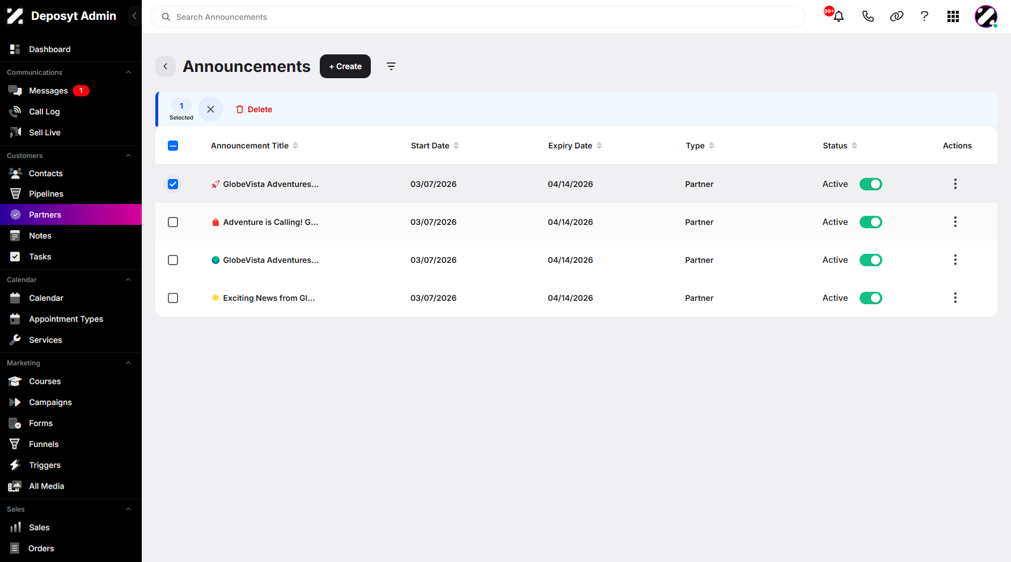The height and width of the screenshot is (562, 1011).
Task: Collapse sidebar with the chevron icon
Action: pyautogui.click(x=134, y=16)
